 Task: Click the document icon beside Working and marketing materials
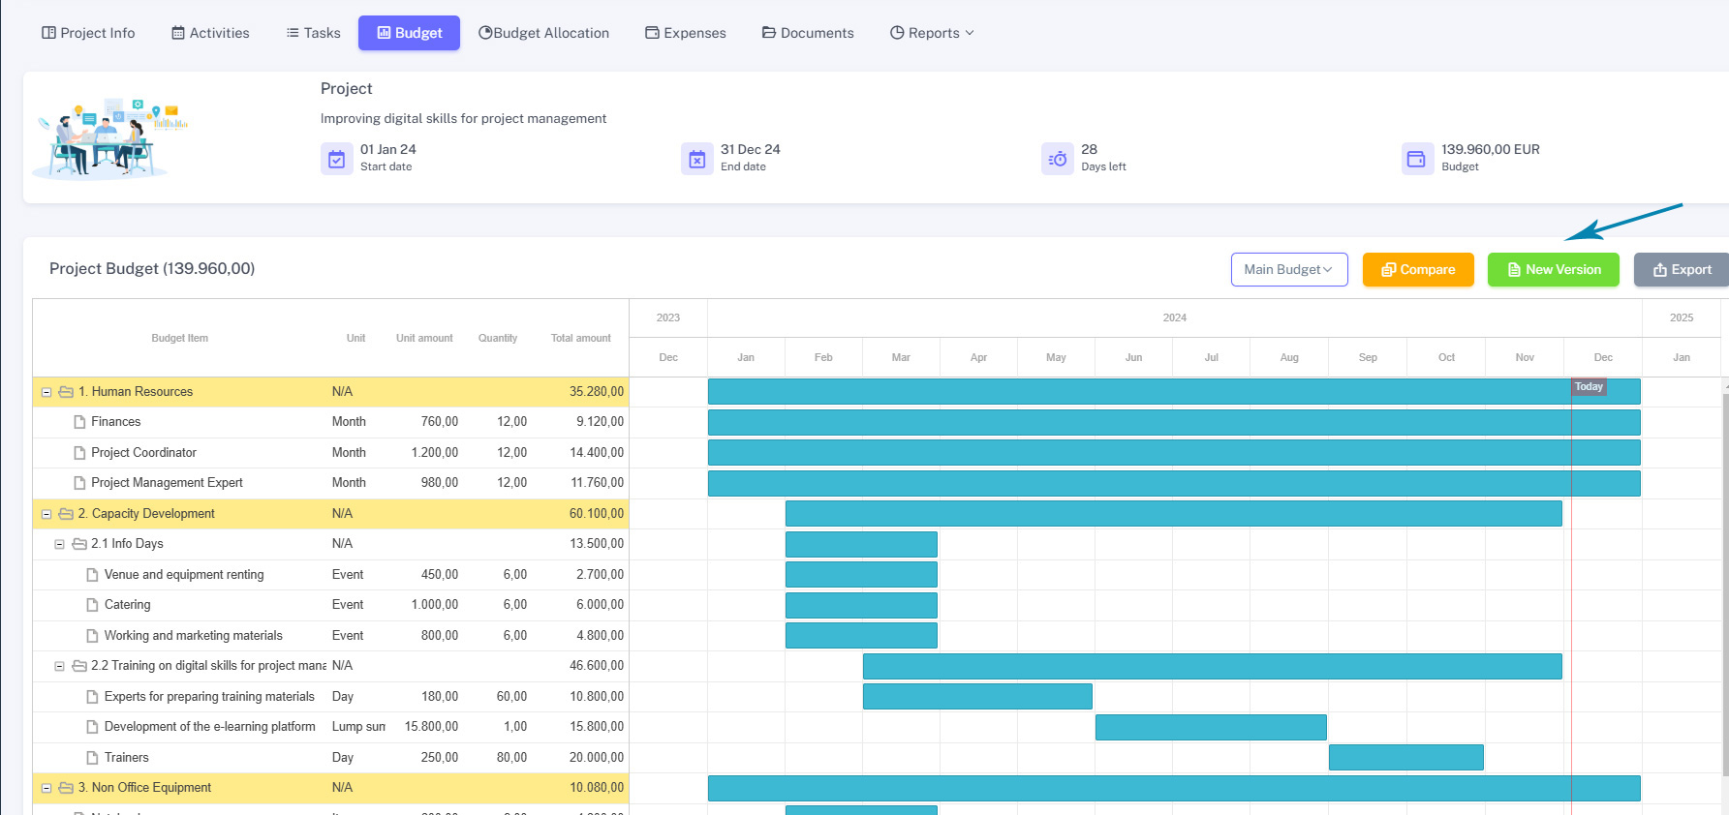point(92,636)
